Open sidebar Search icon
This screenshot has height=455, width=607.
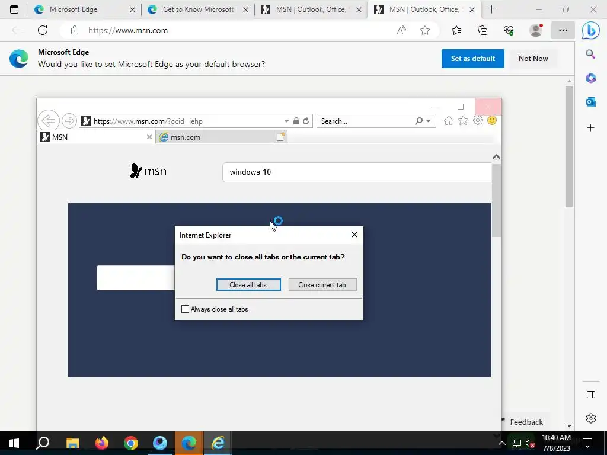click(x=590, y=54)
